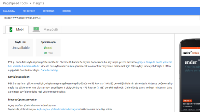The width and height of the screenshot is (200, 112).
Task: Click the laptop desktop icon
Action: point(36,29)
